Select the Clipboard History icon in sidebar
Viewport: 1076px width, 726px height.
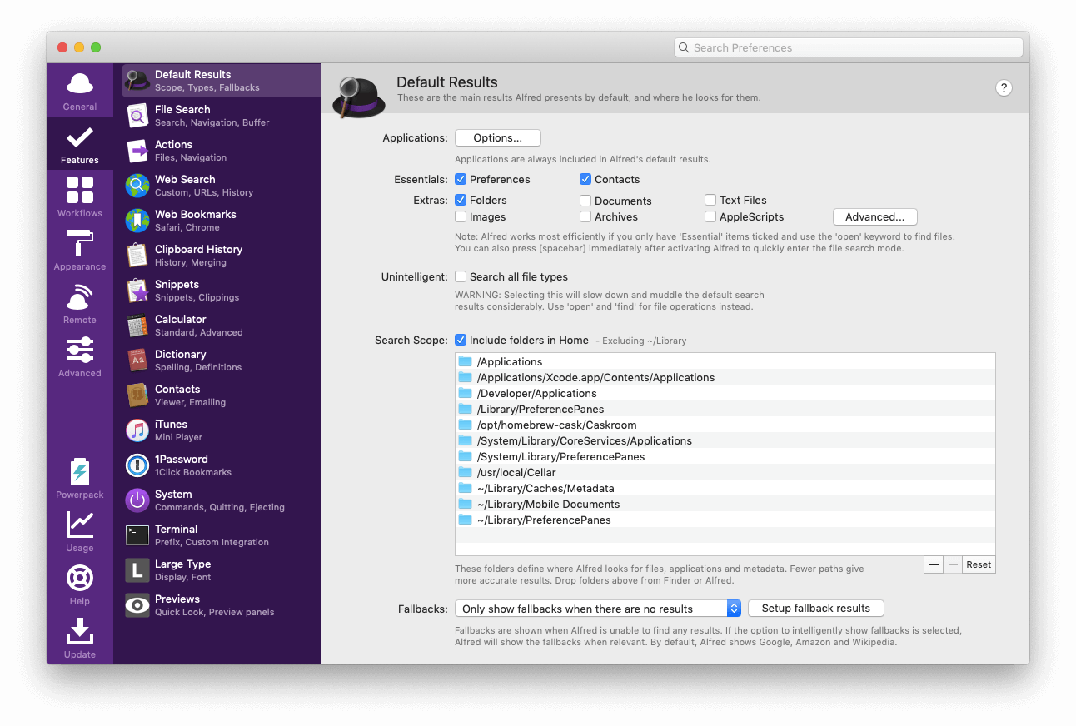point(136,255)
